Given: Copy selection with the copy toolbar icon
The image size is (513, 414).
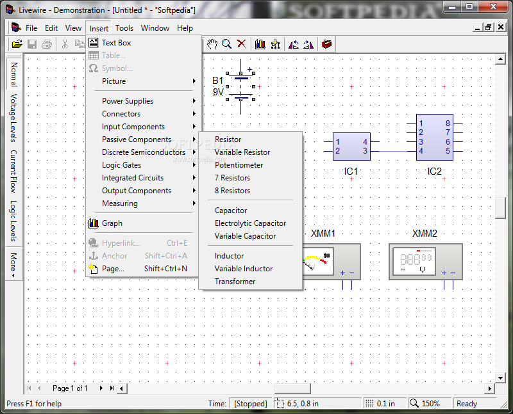Looking at the screenshot, I should coord(80,44).
